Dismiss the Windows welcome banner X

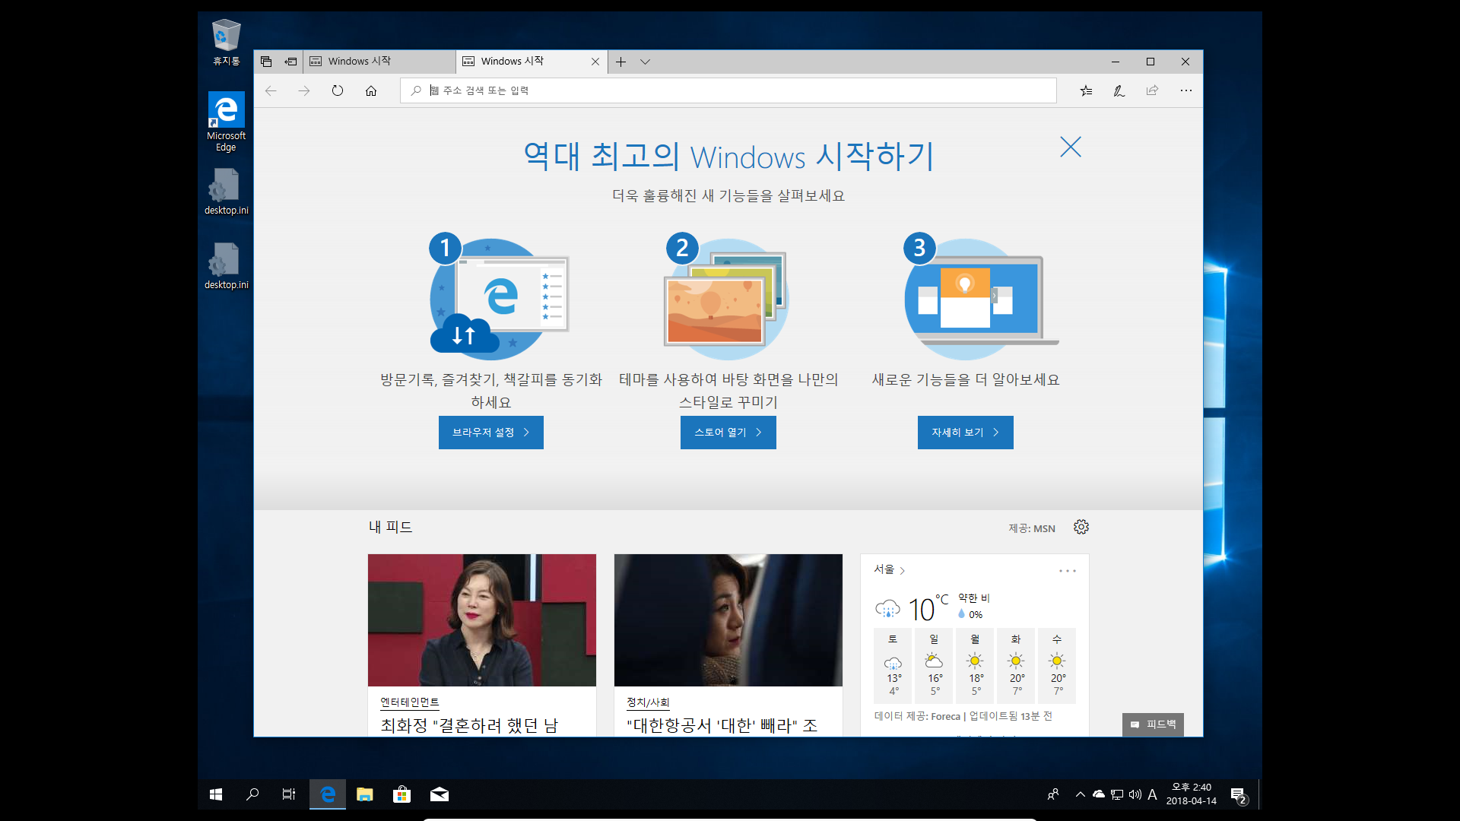[1071, 147]
